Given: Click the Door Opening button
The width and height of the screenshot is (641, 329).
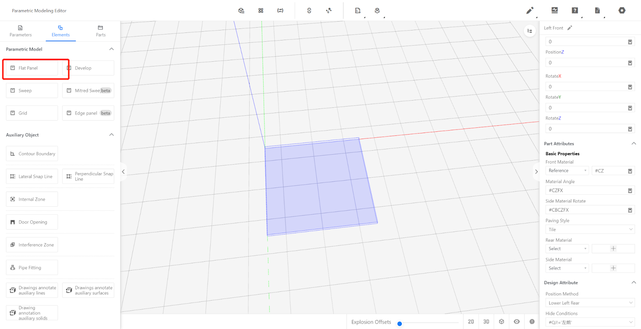Looking at the screenshot, I should coord(32,222).
